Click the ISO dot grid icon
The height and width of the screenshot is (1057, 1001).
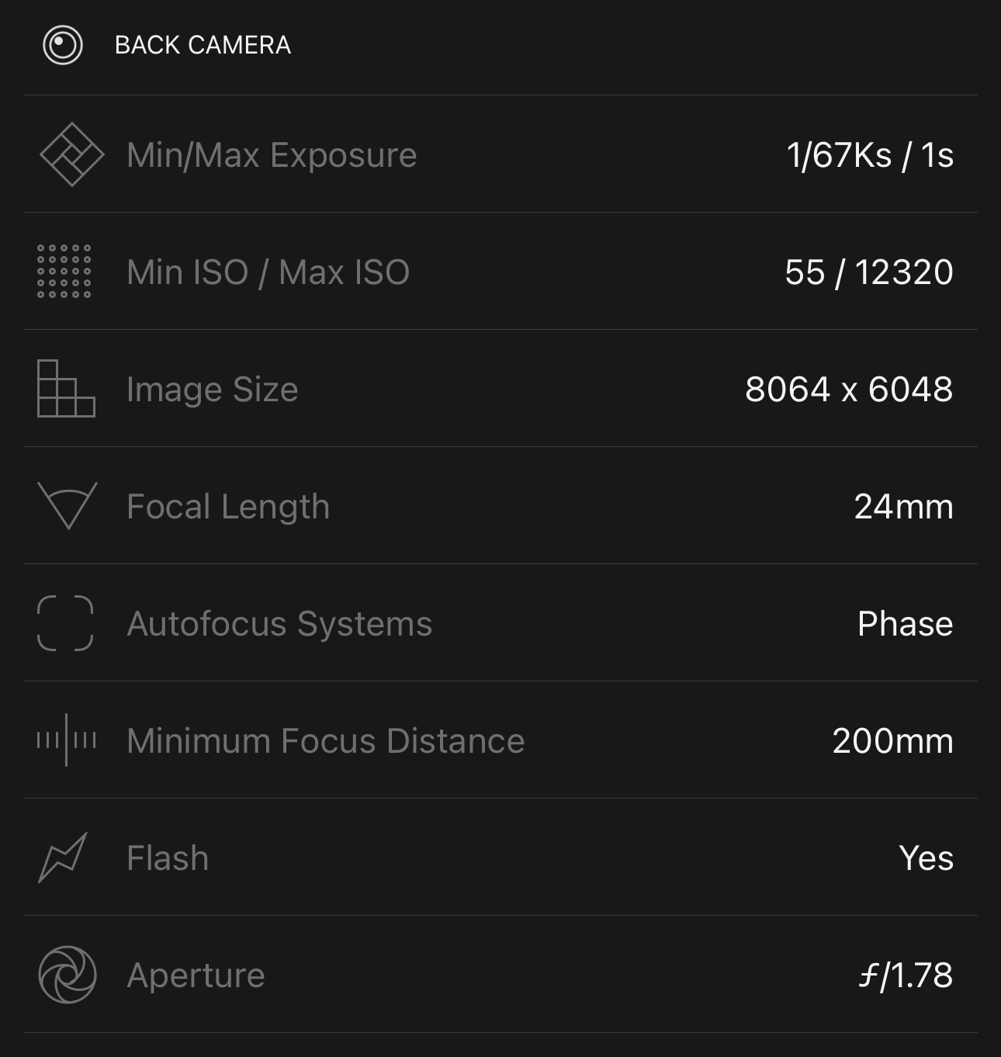click(64, 271)
